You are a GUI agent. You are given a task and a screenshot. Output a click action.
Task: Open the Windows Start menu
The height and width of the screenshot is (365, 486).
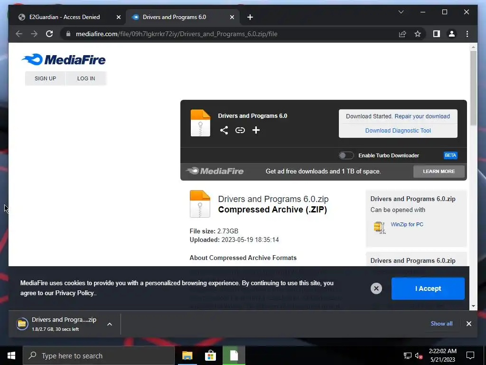coord(11,355)
